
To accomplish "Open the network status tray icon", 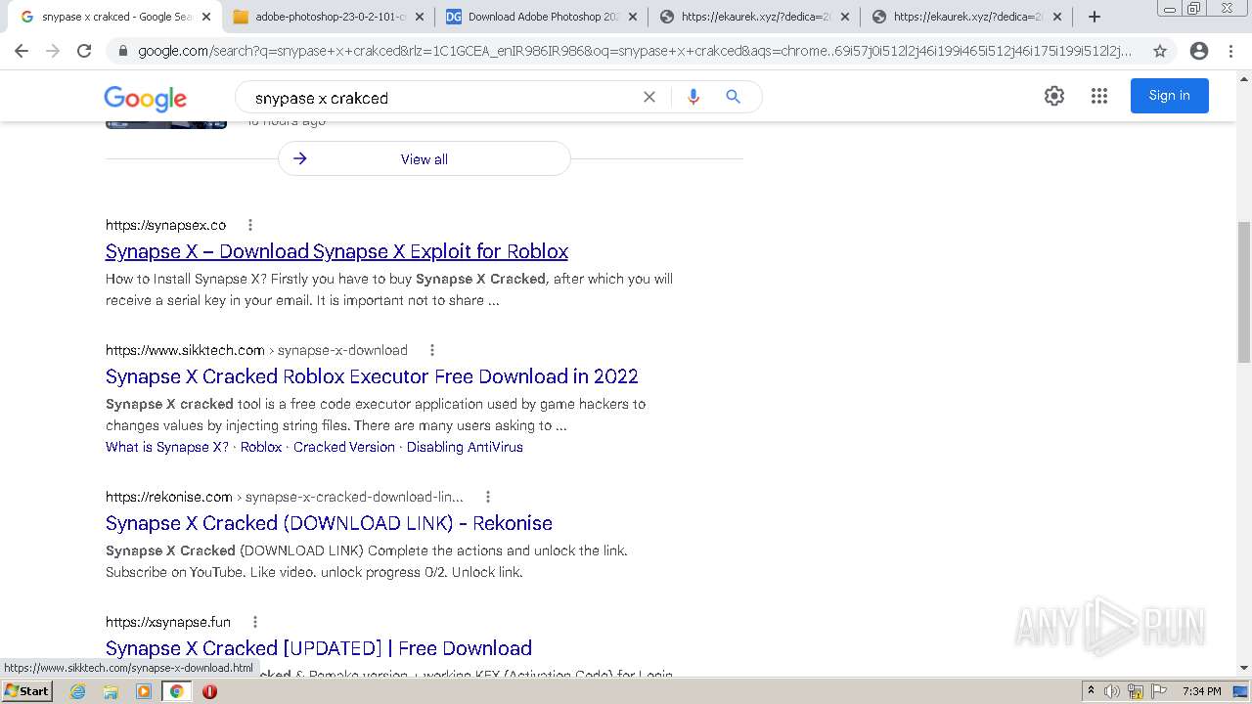I will [x=1135, y=691].
